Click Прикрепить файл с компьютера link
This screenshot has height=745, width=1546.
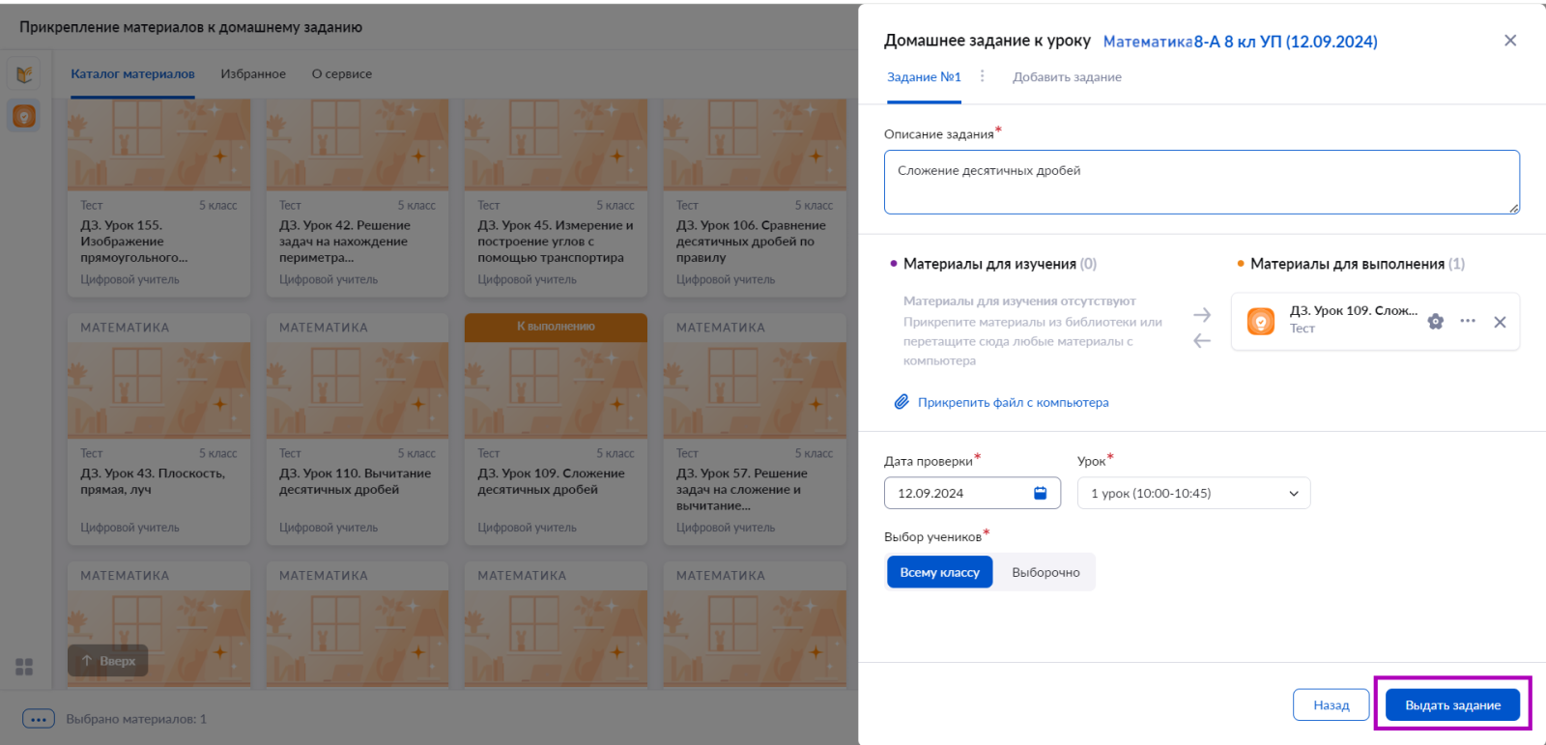[1014, 403]
